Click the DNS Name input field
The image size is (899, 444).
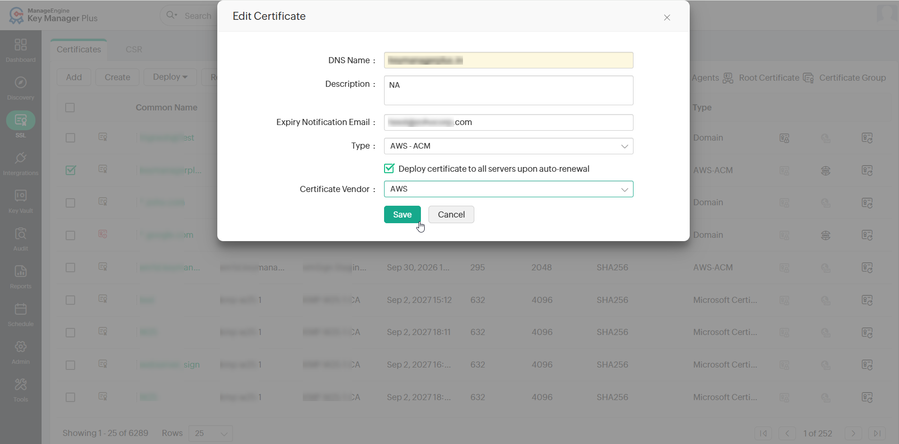click(x=508, y=60)
